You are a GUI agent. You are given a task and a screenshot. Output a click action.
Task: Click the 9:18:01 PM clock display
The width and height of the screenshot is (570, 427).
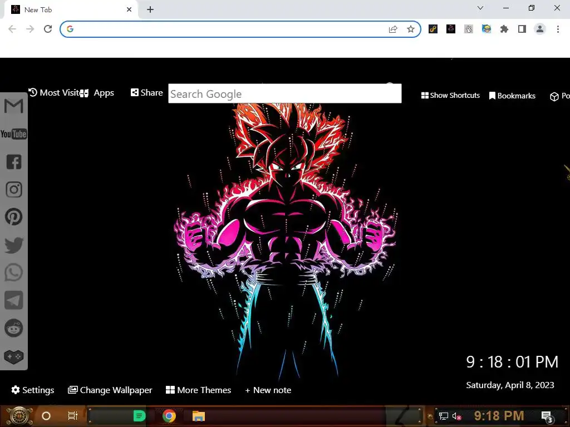[512, 362]
